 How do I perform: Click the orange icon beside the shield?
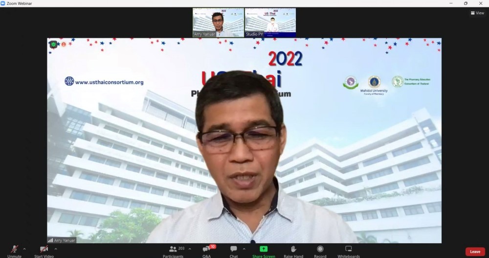(64, 45)
